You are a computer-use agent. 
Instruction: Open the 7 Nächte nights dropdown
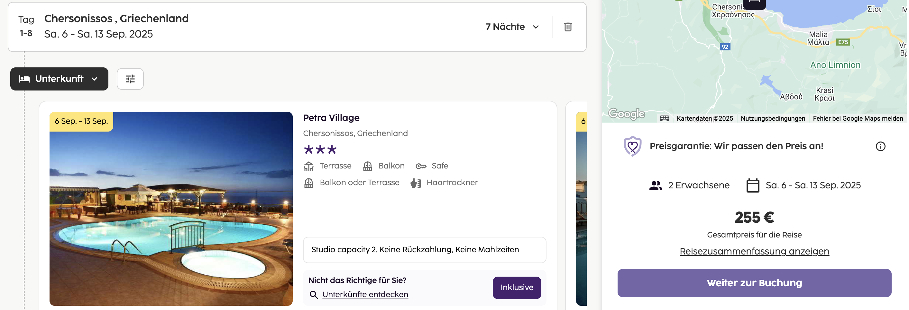(512, 27)
